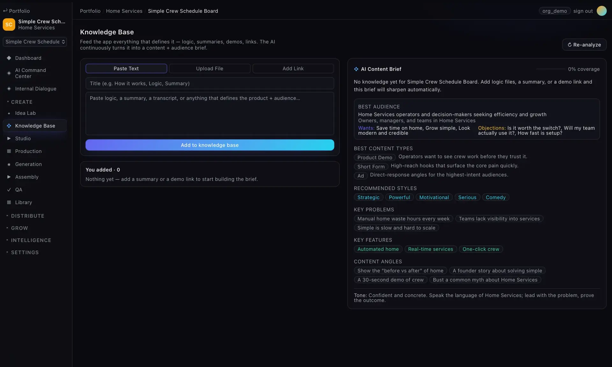
Task: Click the back arrow icon next to Portfolio
Action: click(5, 11)
